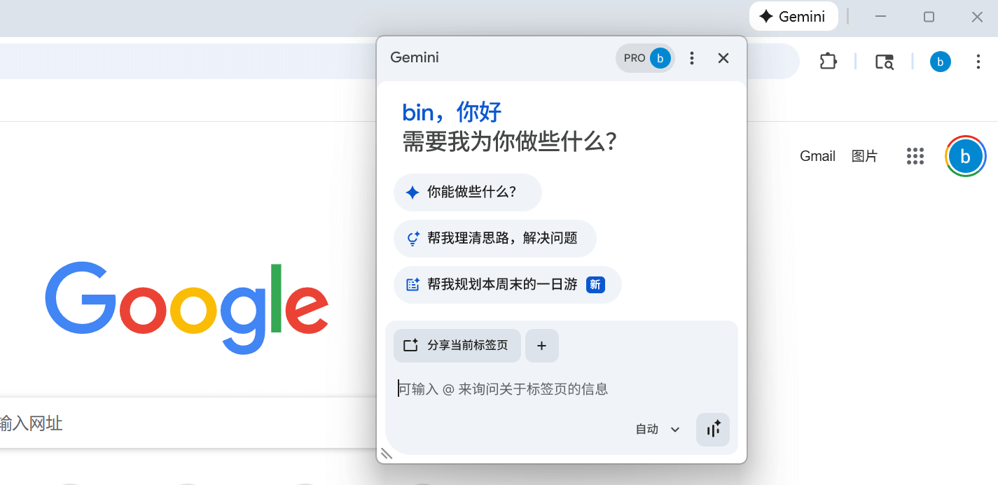
Task: Open Google account avatar on page
Action: click(x=965, y=156)
